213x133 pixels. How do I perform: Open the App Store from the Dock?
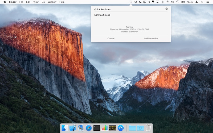pos(121,128)
